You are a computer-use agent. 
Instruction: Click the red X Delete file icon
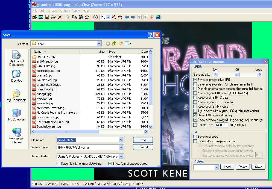(x=60, y=17)
